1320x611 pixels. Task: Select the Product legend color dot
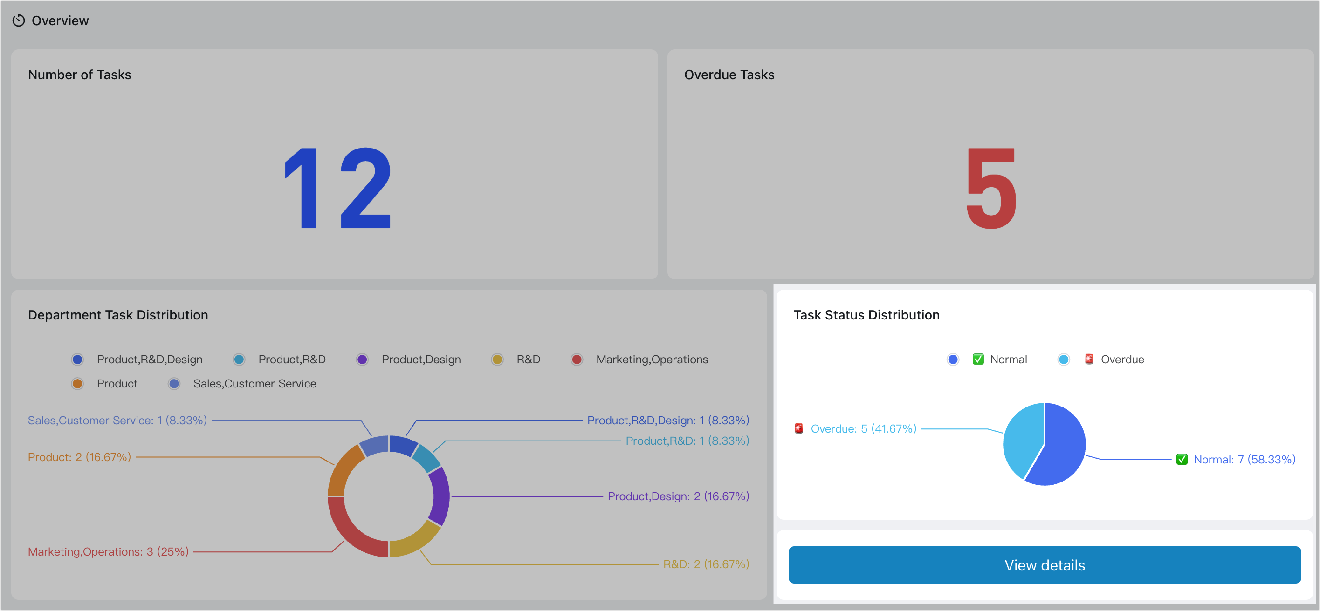pyautogui.click(x=77, y=383)
